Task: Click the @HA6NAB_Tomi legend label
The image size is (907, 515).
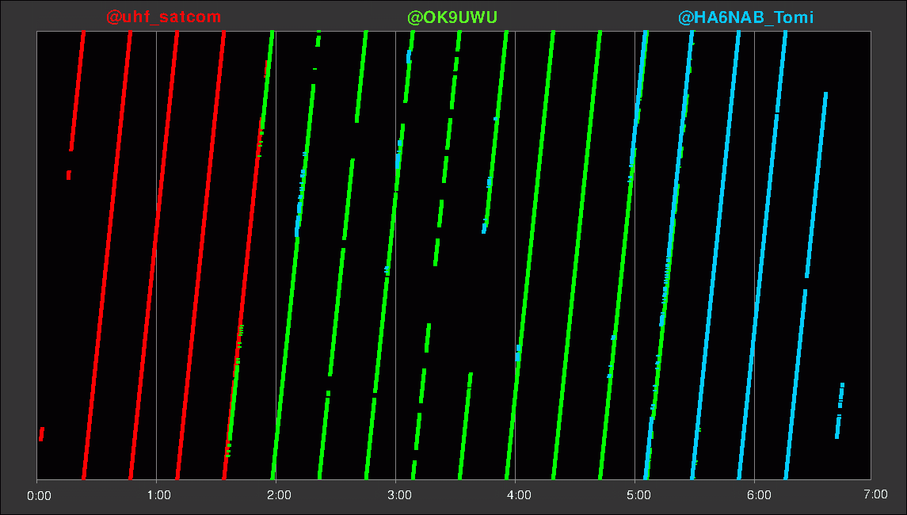Action: 745,17
